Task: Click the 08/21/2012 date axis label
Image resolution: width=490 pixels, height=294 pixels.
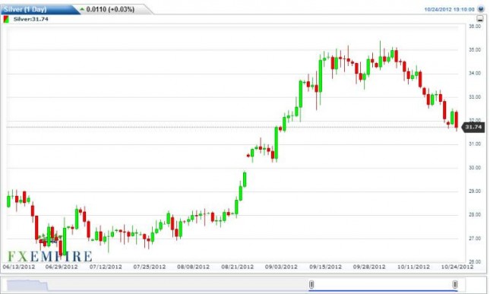Action: pos(238,267)
